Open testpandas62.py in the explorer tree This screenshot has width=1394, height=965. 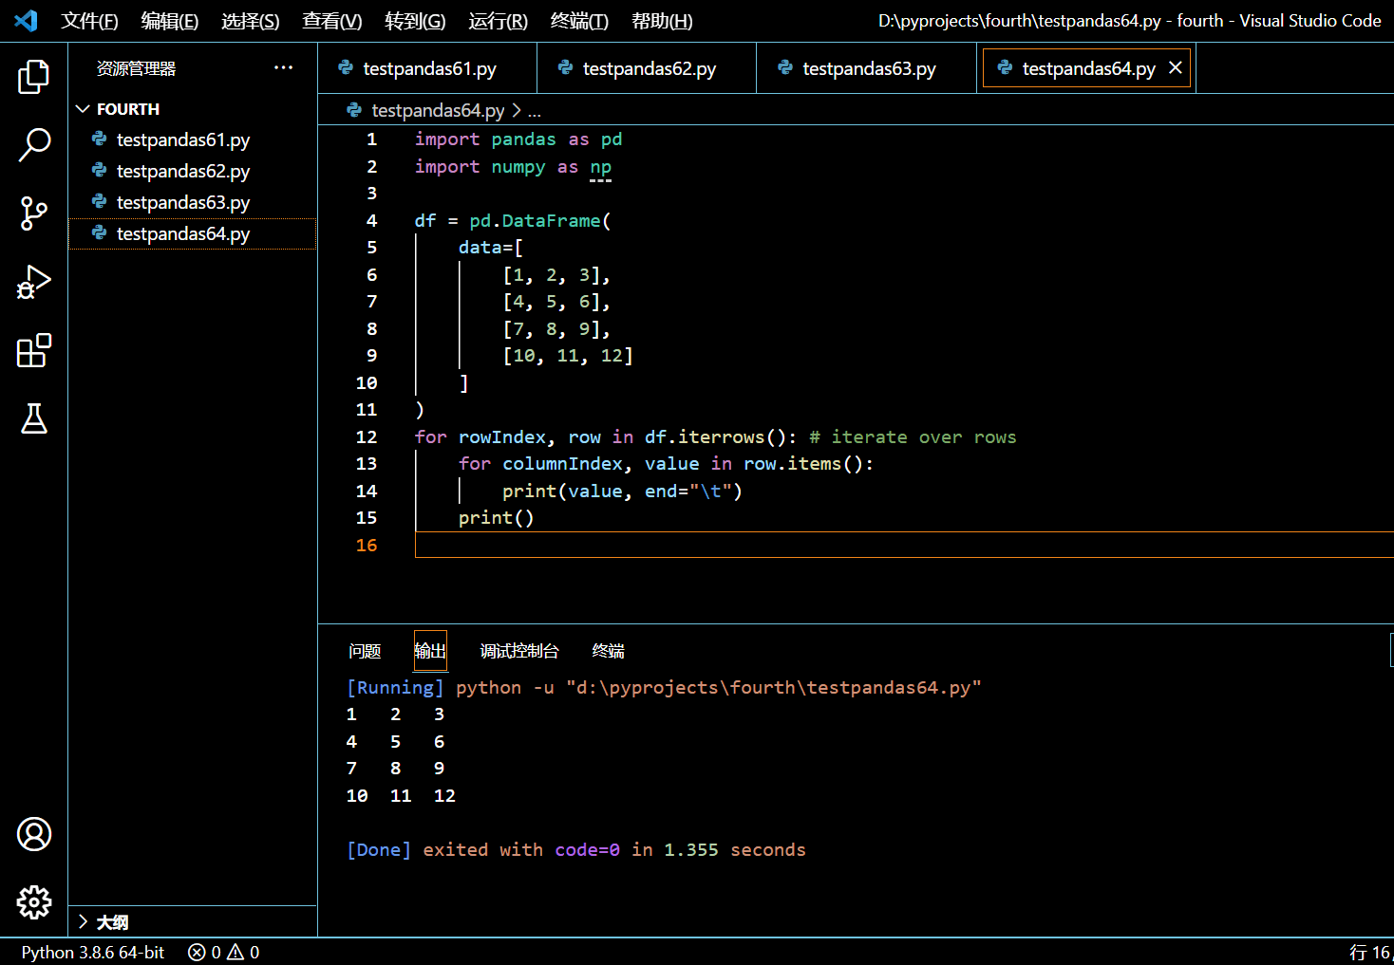click(x=193, y=171)
